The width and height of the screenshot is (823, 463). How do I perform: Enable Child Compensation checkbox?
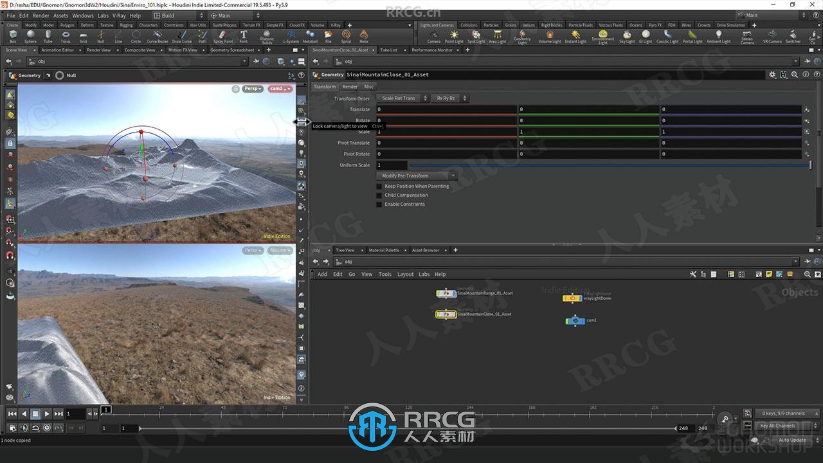[x=379, y=195]
